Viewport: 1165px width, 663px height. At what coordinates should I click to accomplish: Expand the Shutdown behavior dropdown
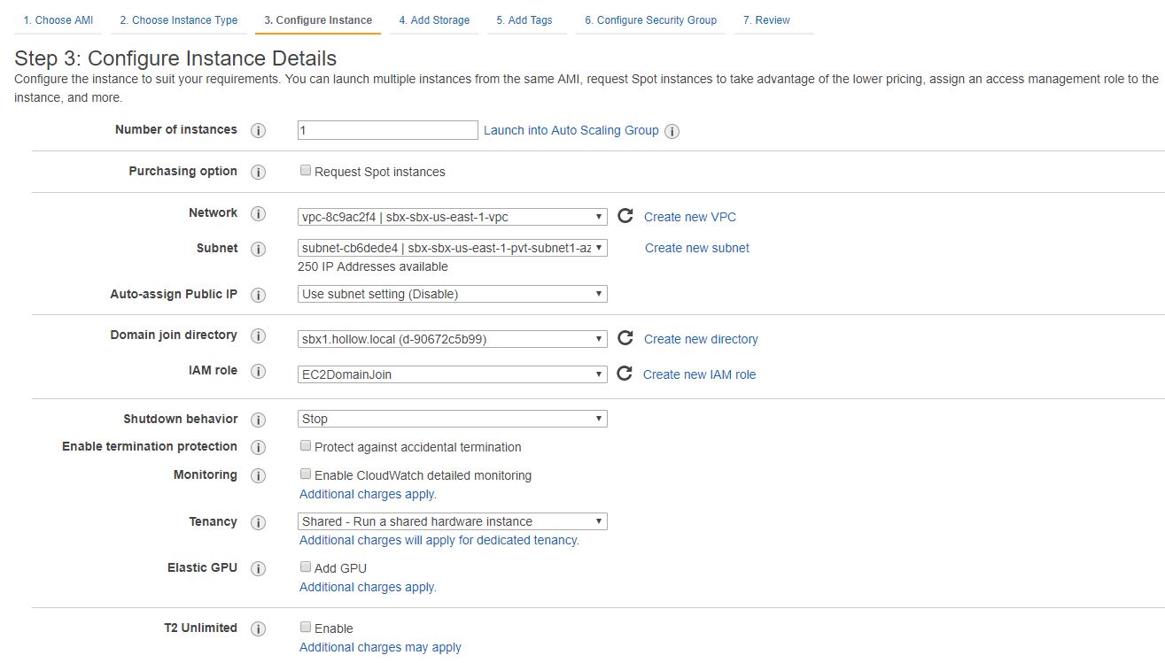tap(453, 419)
